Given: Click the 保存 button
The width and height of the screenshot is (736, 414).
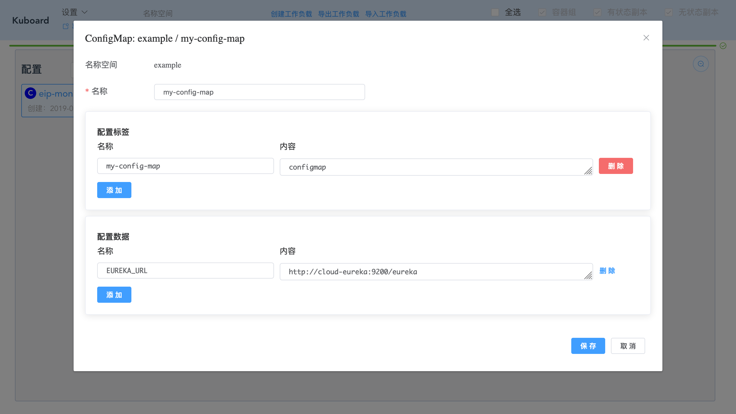Looking at the screenshot, I should point(588,346).
